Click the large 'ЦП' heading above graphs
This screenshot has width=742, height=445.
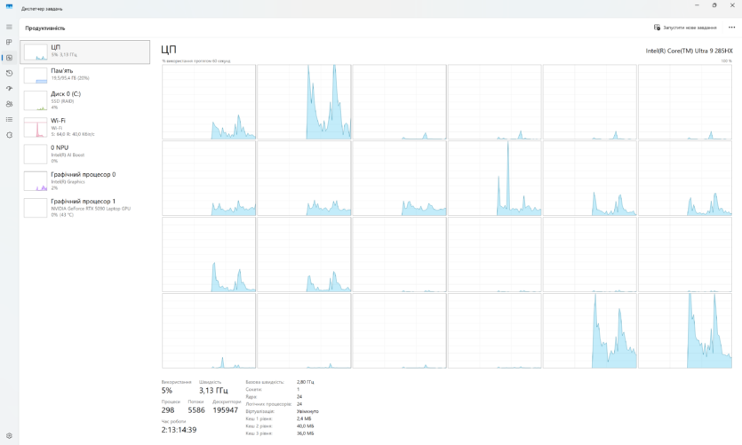(x=169, y=50)
